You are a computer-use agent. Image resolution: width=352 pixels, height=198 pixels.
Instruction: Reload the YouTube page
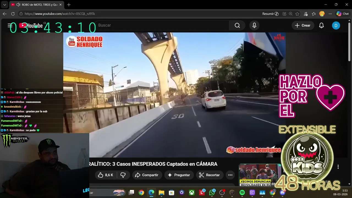[13, 14]
